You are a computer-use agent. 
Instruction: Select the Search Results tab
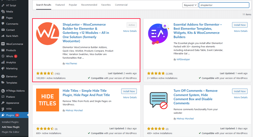coord(44,5)
